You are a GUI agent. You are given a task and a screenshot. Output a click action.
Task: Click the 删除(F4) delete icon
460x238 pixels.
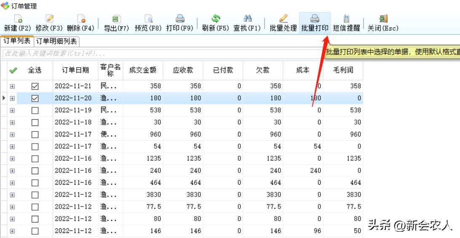tap(81, 19)
